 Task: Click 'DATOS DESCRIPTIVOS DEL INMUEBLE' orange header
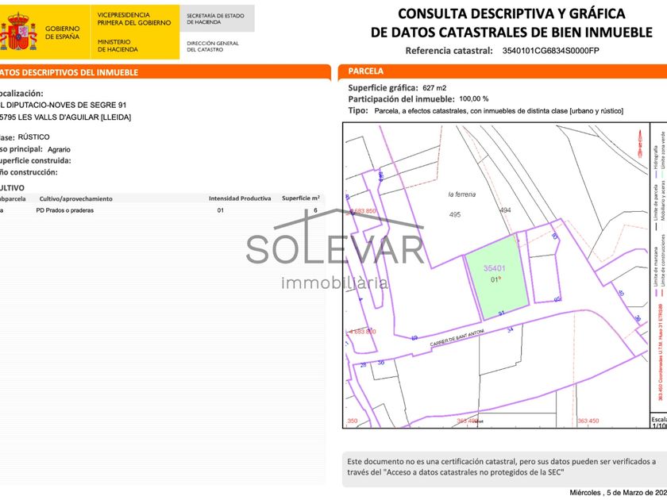69,72
